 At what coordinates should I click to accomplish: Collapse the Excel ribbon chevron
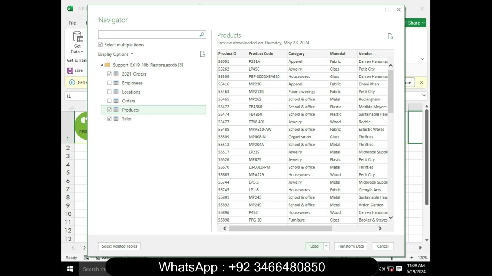(422, 59)
